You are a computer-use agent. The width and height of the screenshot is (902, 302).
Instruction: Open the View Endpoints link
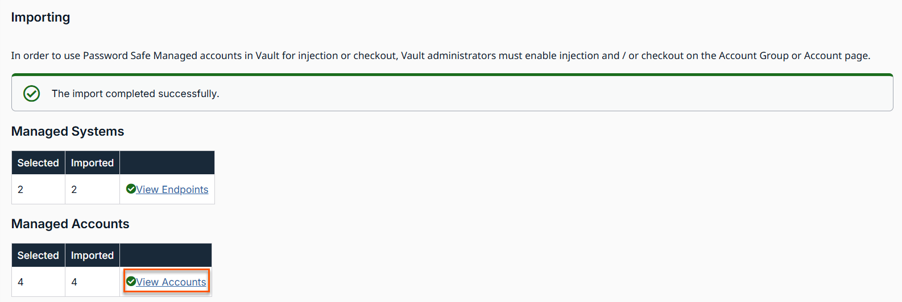(172, 190)
